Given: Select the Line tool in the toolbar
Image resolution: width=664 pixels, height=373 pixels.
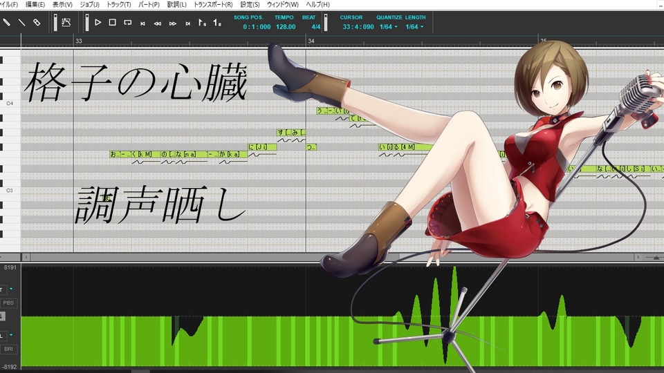Looking at the screenshot, I should (x=21, y=22).
